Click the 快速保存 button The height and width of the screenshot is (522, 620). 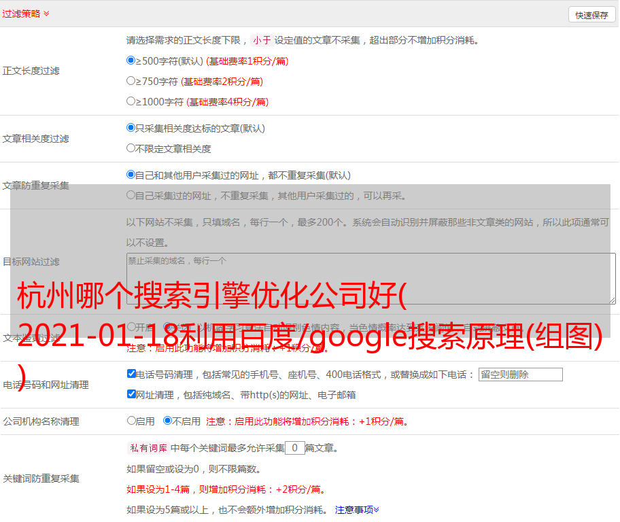591,15
